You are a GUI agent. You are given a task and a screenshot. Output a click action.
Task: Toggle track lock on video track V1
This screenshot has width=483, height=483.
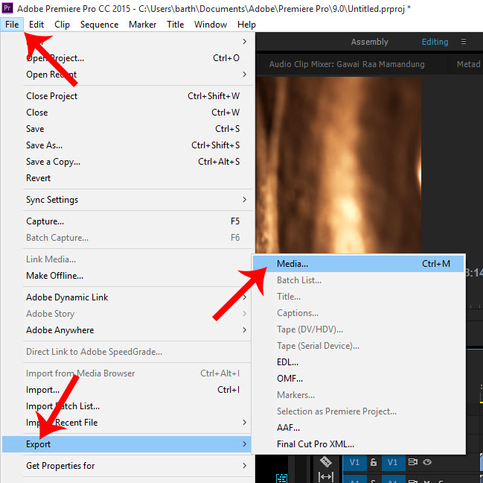374,462
